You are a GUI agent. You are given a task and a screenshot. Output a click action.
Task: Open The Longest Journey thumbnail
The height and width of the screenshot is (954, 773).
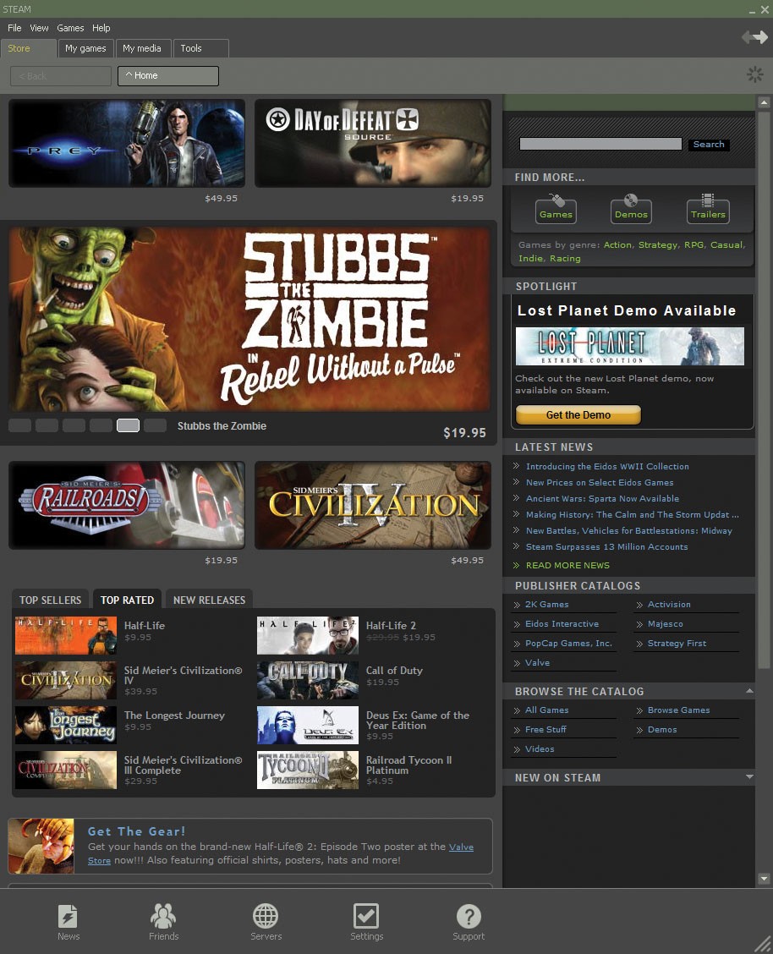[x=66, y=726]
